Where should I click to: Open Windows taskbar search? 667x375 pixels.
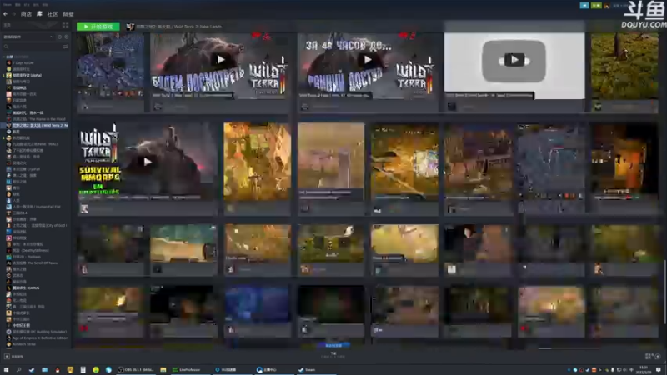[18, 370]
